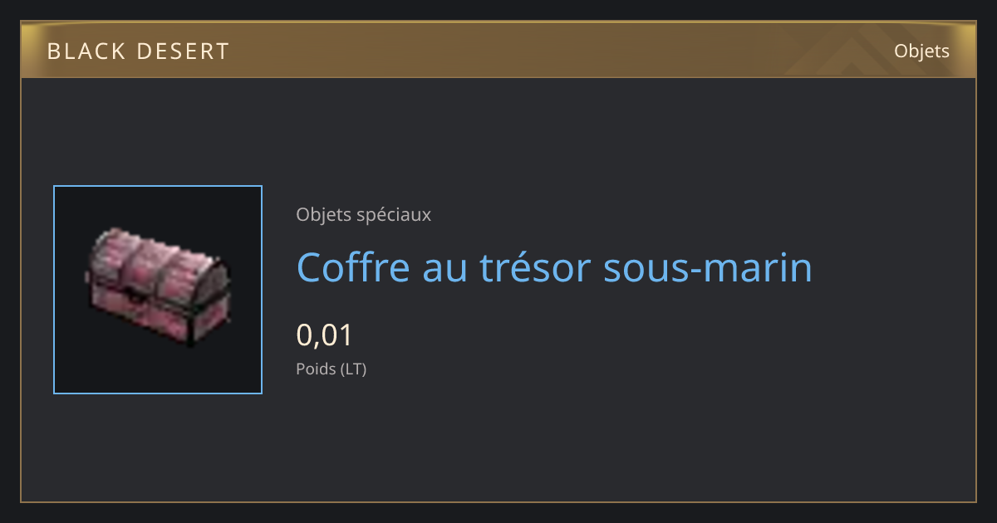Screen dimensions: 997x523
Task: Select the 0,01 weight value
Action: (325, 335)
